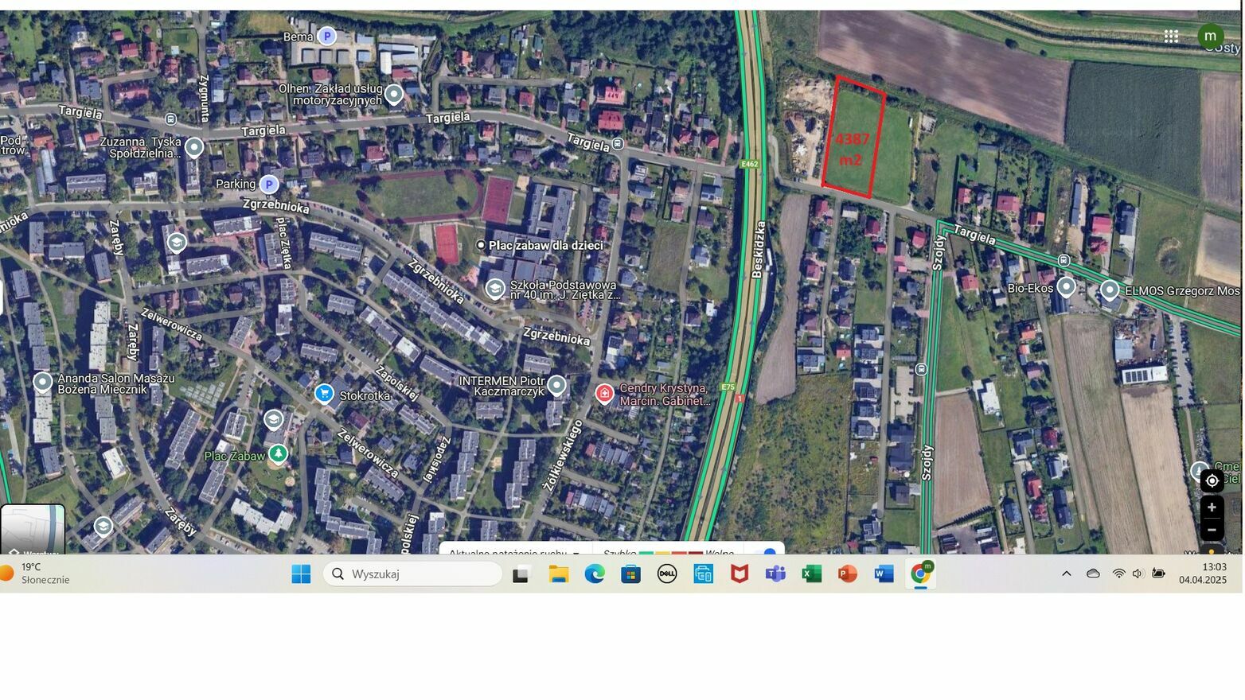Viewport: 1245px width, 700px height.
Task: Click the Stokrotka shopping cart marker
Action: [323, 394]
